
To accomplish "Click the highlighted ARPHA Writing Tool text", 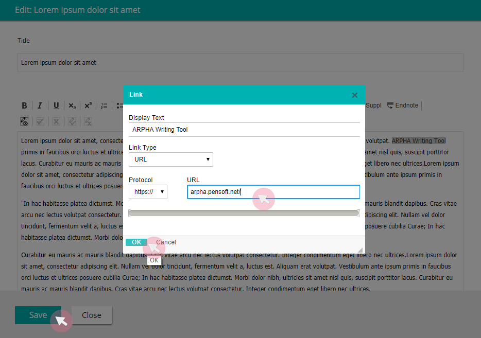I will click(418, 141).
